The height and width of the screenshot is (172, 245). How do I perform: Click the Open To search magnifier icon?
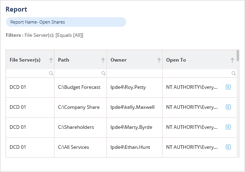[233, 73]
